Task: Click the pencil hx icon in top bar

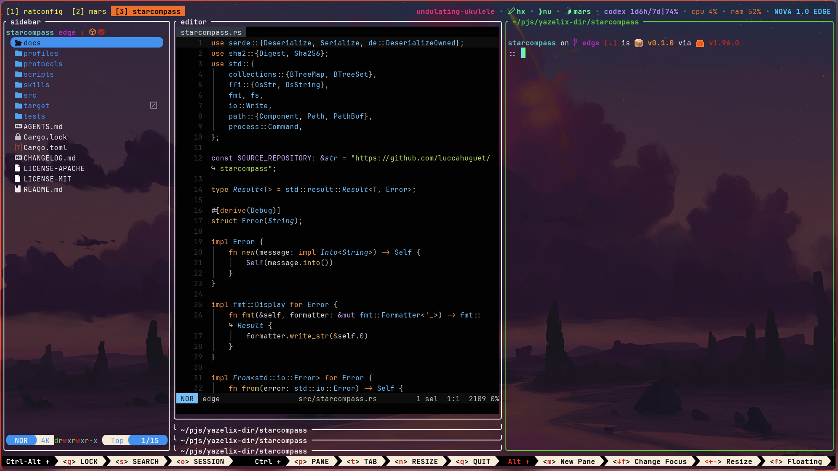Action: click(x=512, y=11)
